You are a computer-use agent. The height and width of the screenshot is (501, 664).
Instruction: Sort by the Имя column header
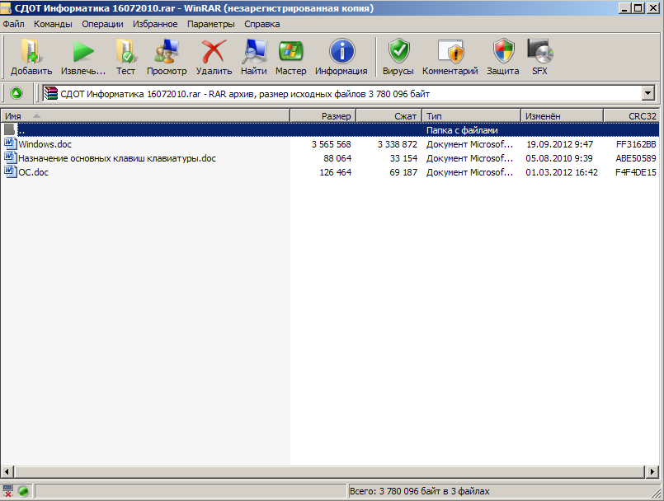click(145, 116)
